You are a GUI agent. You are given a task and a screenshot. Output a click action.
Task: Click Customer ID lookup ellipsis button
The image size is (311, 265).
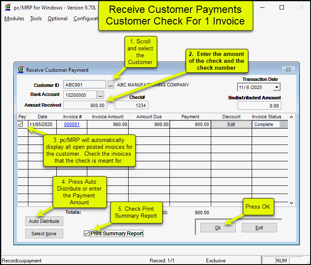point(111,85)
